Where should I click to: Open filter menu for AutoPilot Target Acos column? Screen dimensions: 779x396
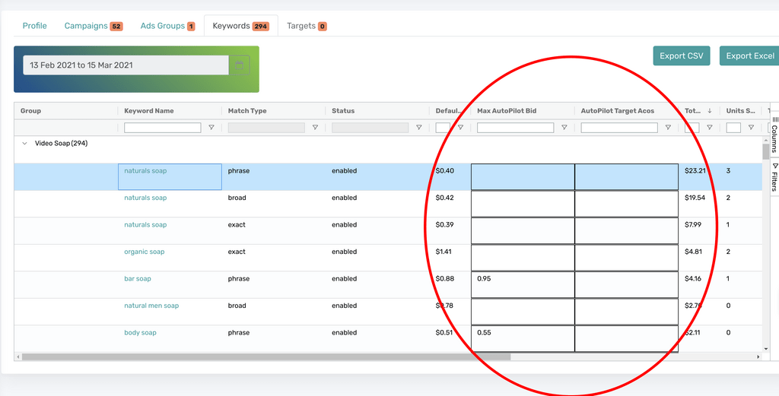pos(668,128)
